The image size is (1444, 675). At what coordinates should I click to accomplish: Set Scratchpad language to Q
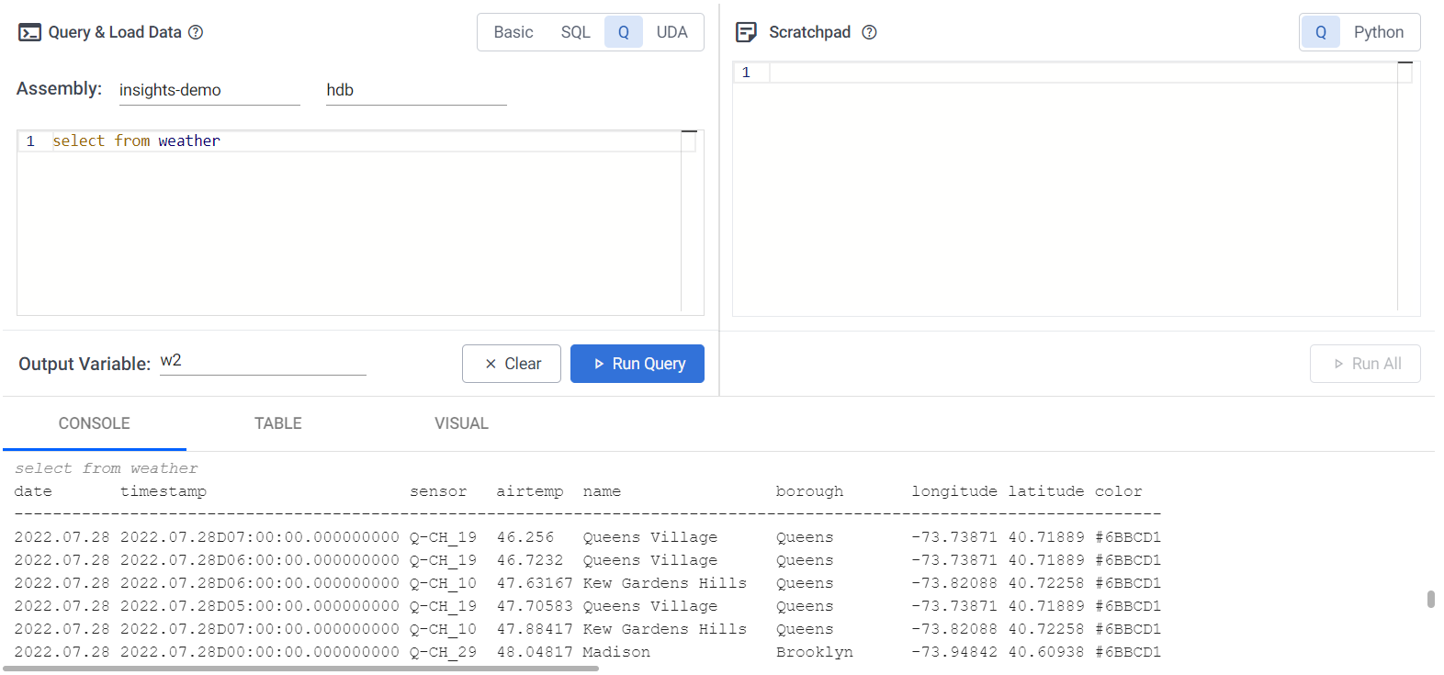coord(1320,32)
